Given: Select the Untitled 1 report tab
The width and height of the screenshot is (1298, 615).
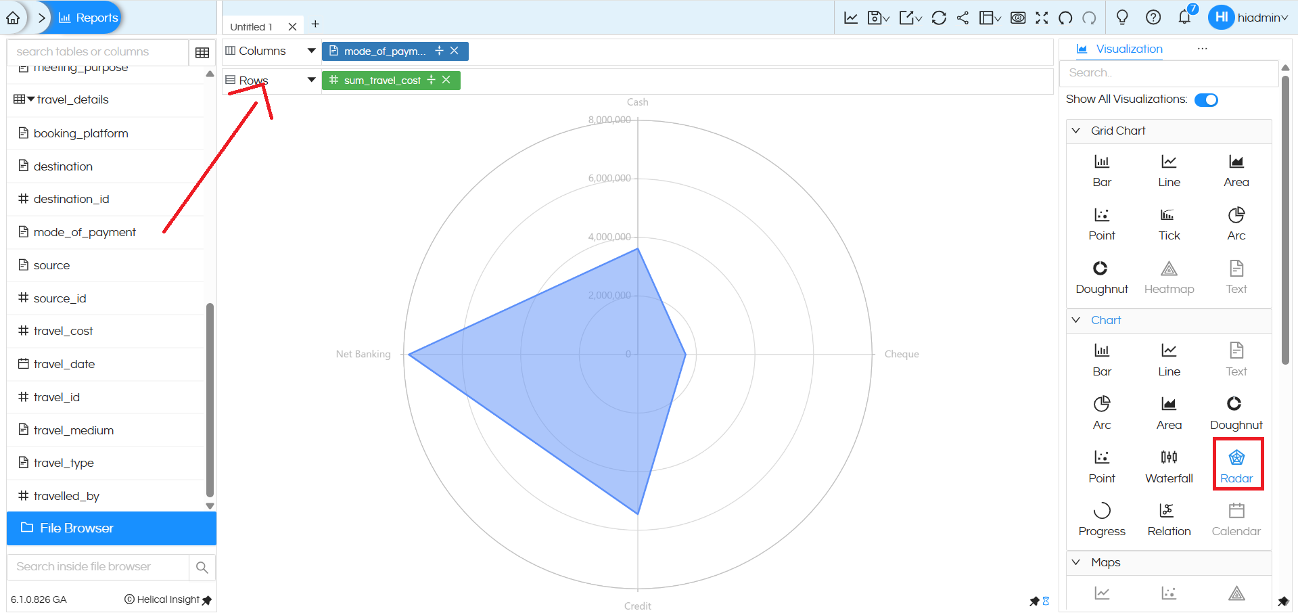Looking at the screenshot, I should coord(251,26).
